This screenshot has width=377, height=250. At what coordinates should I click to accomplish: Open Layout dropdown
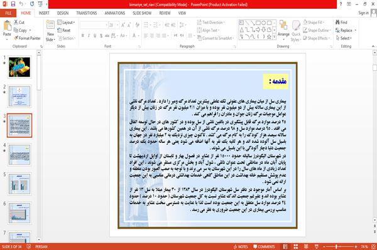pos(66,23)
